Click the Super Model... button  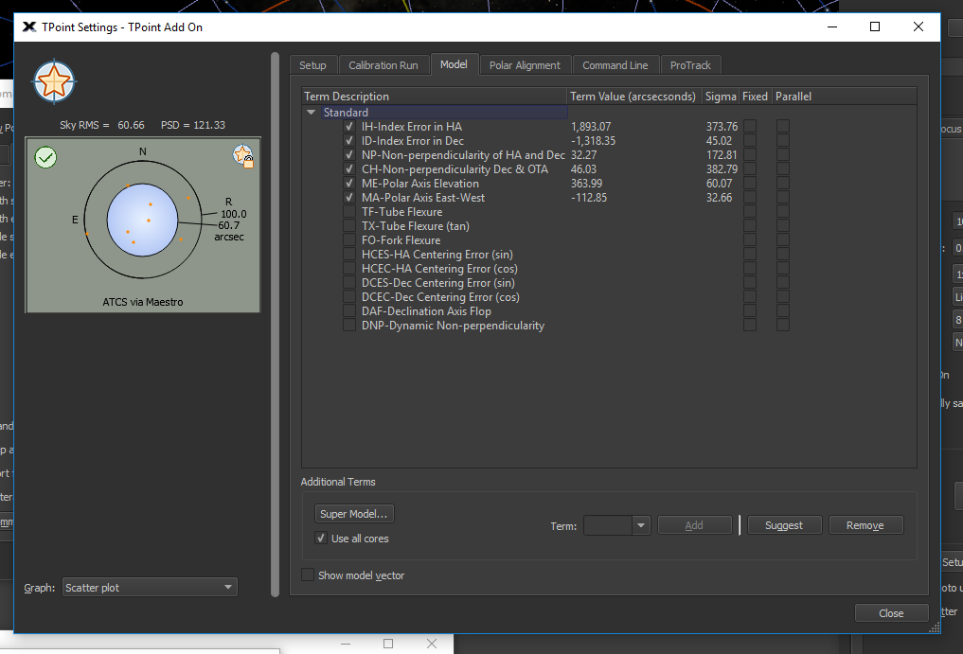pos(354,513)
